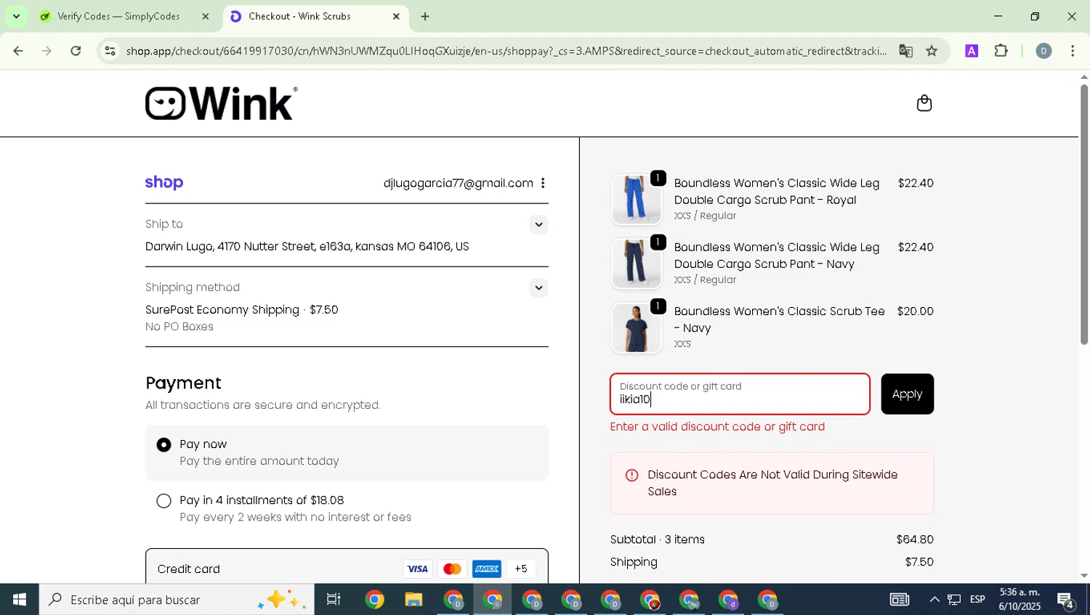The image size is (1090, 615).
Task: Open the purple A extension
Action: (972, 51)
